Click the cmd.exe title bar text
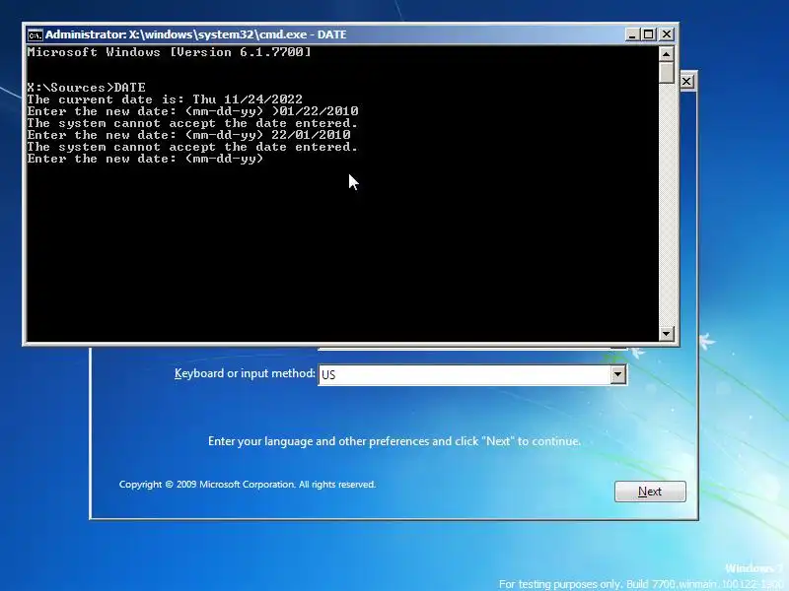Image resolution: width=789 pixels, height=591 pixels. coord(195,34)
